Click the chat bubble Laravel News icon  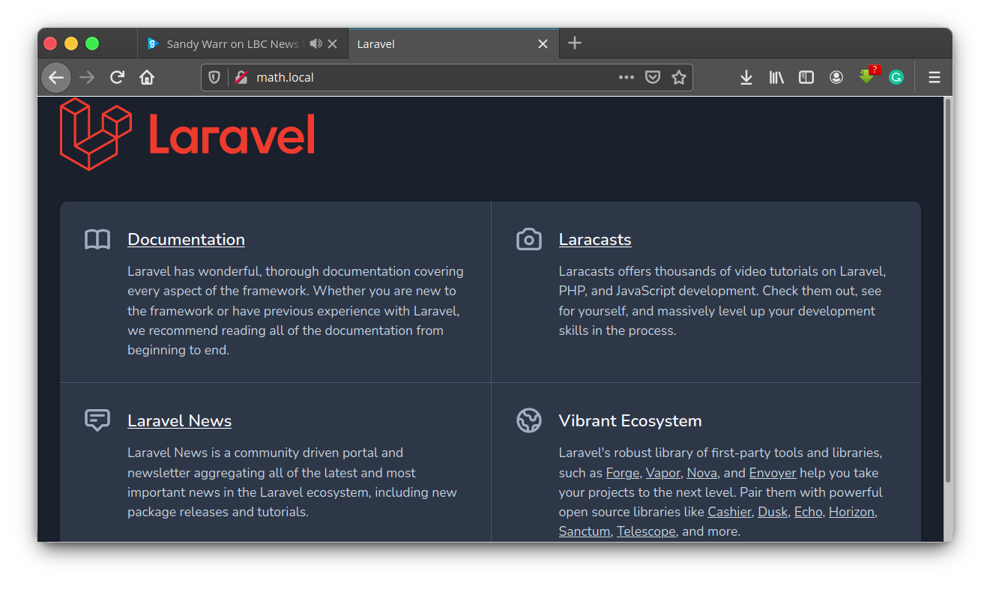pos(97,420)
